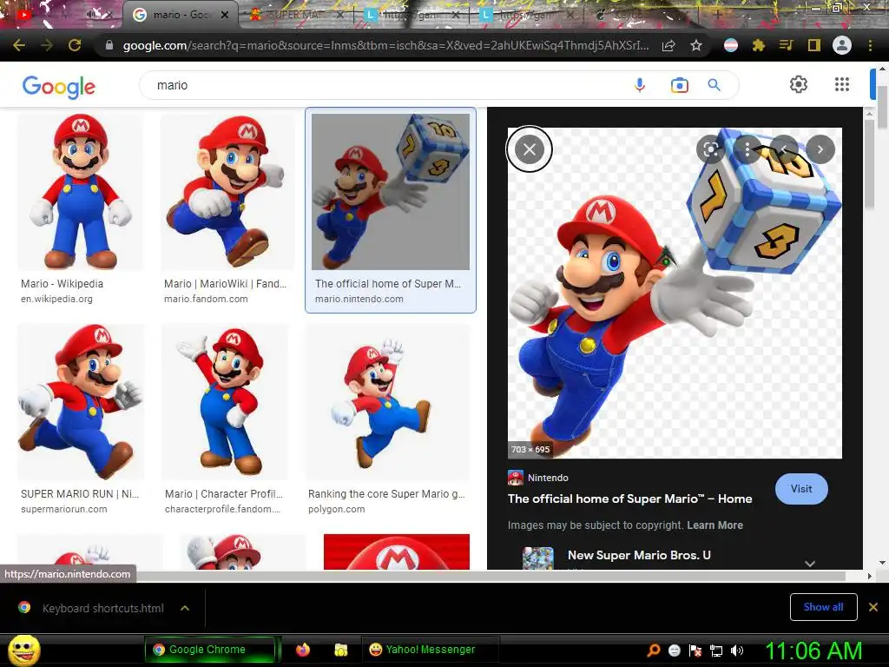Open polygon.com Ranking Super Mario image
Screen dimensions: 889x667
(x=388, y=402)
